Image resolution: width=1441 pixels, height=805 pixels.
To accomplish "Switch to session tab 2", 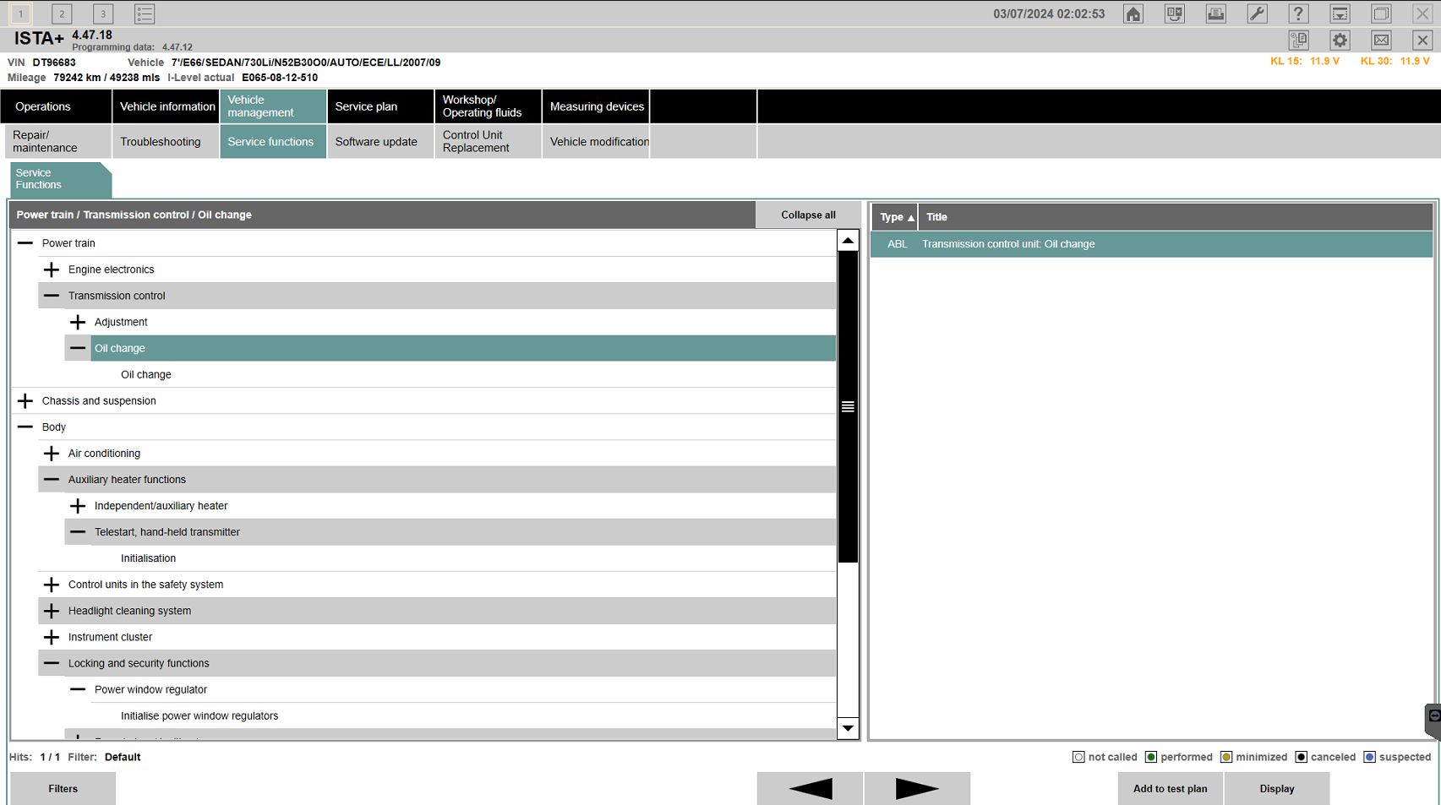I will [62, 14].
